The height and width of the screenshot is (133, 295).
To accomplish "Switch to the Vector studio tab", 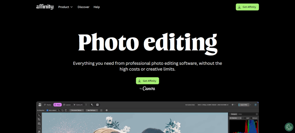I will (x=47, y=105).
